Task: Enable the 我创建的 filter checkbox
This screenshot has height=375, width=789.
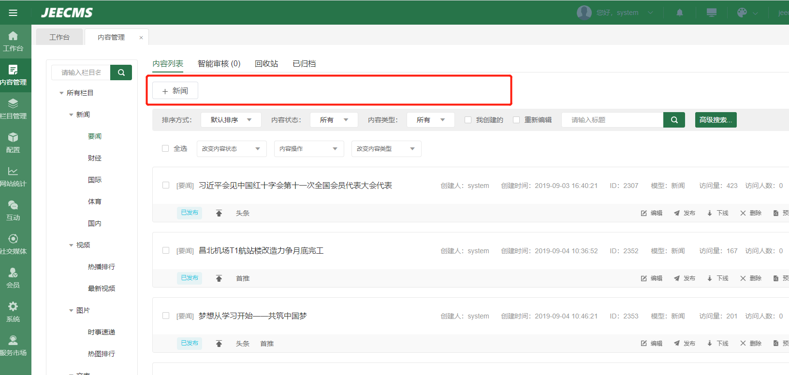Action: pyautogui.click(x=468, y=120)
